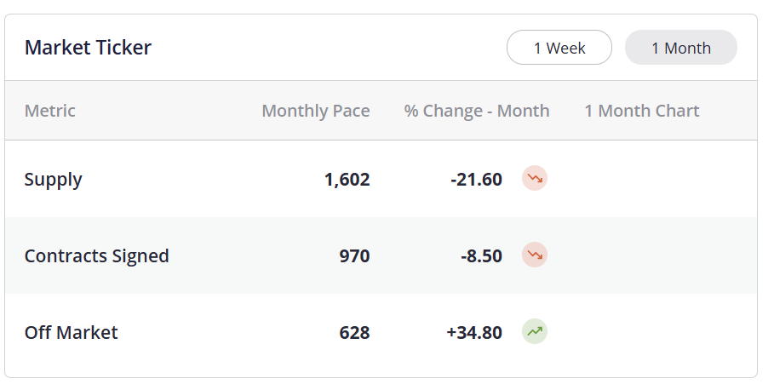Open the Off Market metric label
Image resolution: width=774 pixels, height=390 pixels.
[71, 332]
